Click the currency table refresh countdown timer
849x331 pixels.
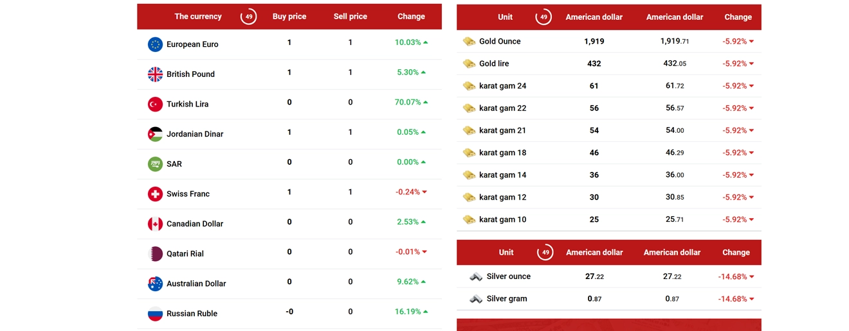(248, 17)
